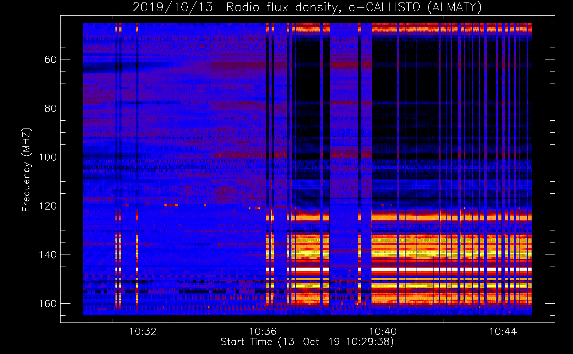Click the 120 frequency tick label
Viewport: 573px width, 354px height.
[48, 206]
